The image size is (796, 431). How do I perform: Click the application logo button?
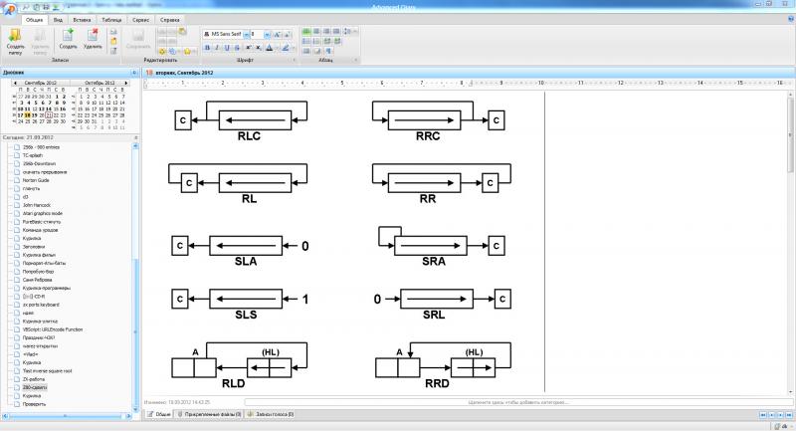point(9,10)
